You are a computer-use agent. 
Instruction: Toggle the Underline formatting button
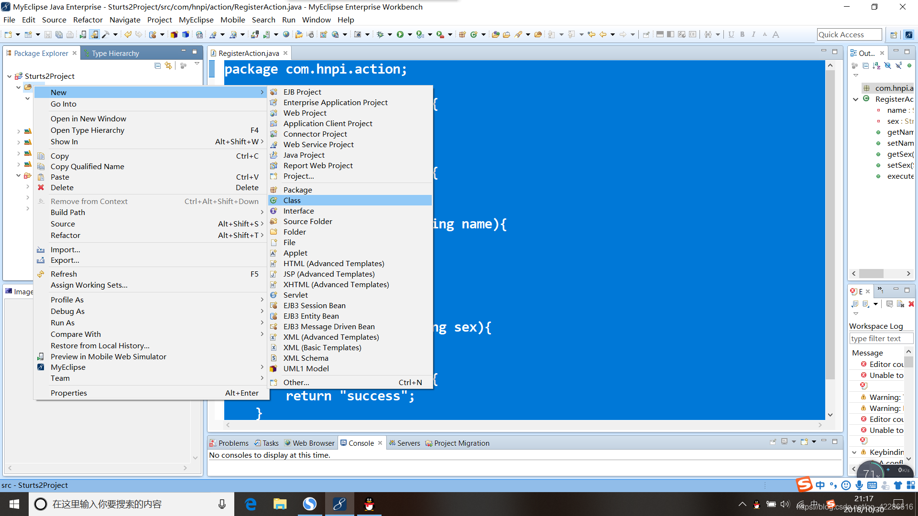(731, 34)
